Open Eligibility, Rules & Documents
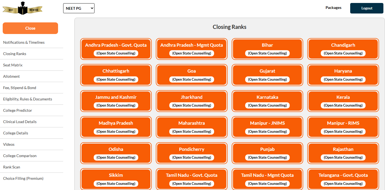The image size is (385, 190). click(28, 99)
